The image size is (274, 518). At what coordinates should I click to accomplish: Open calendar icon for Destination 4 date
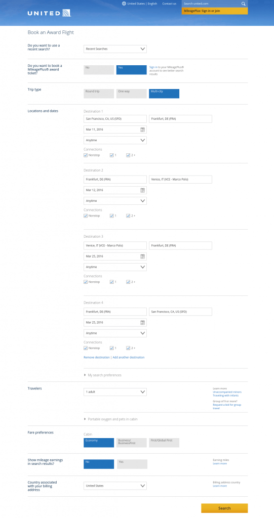[x=143, y=322]
